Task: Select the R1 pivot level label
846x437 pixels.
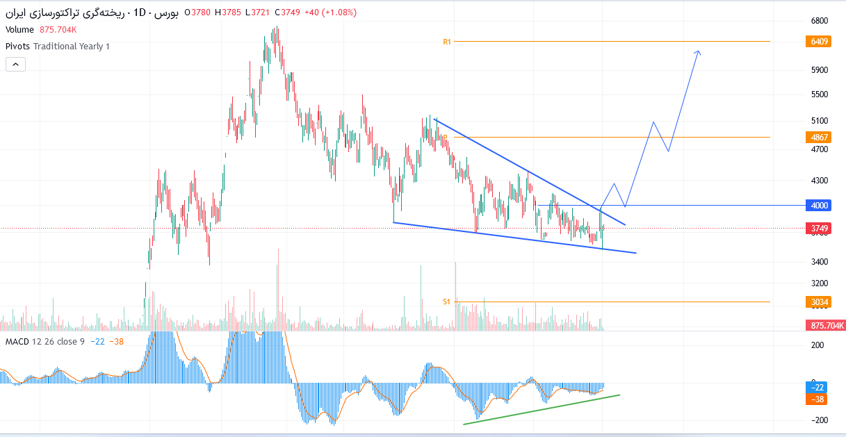Action: pyautogui.click(x=447, y=42)
